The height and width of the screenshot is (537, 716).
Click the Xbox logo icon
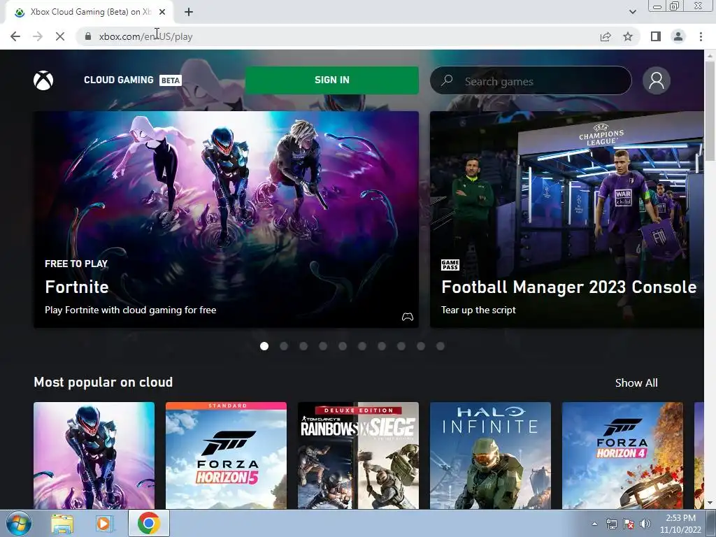click(43, 80)
